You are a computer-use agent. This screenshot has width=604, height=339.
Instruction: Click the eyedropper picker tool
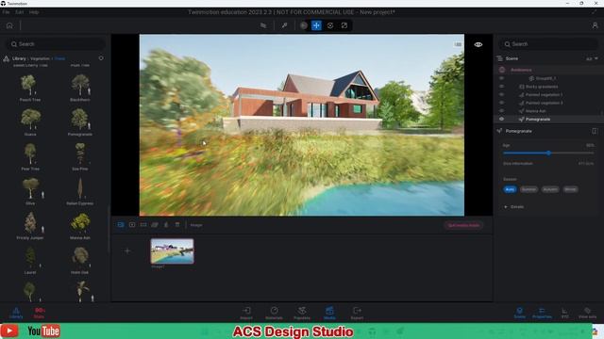pyautogui.click(x=284, y=25)
